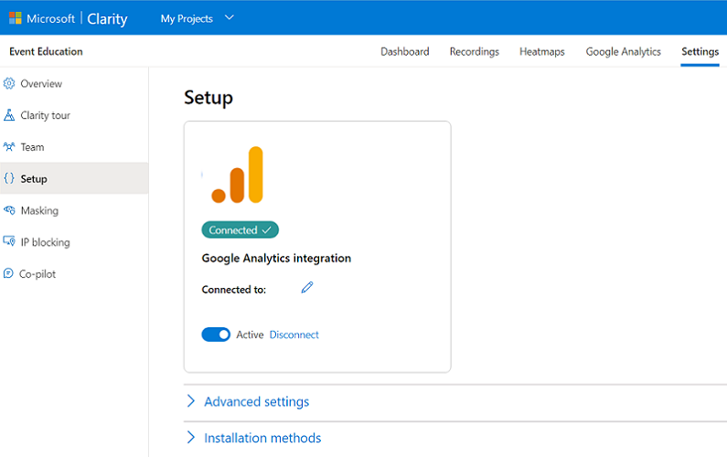Click the Setup page heading

pyautogui.click(x=208, y=97)
